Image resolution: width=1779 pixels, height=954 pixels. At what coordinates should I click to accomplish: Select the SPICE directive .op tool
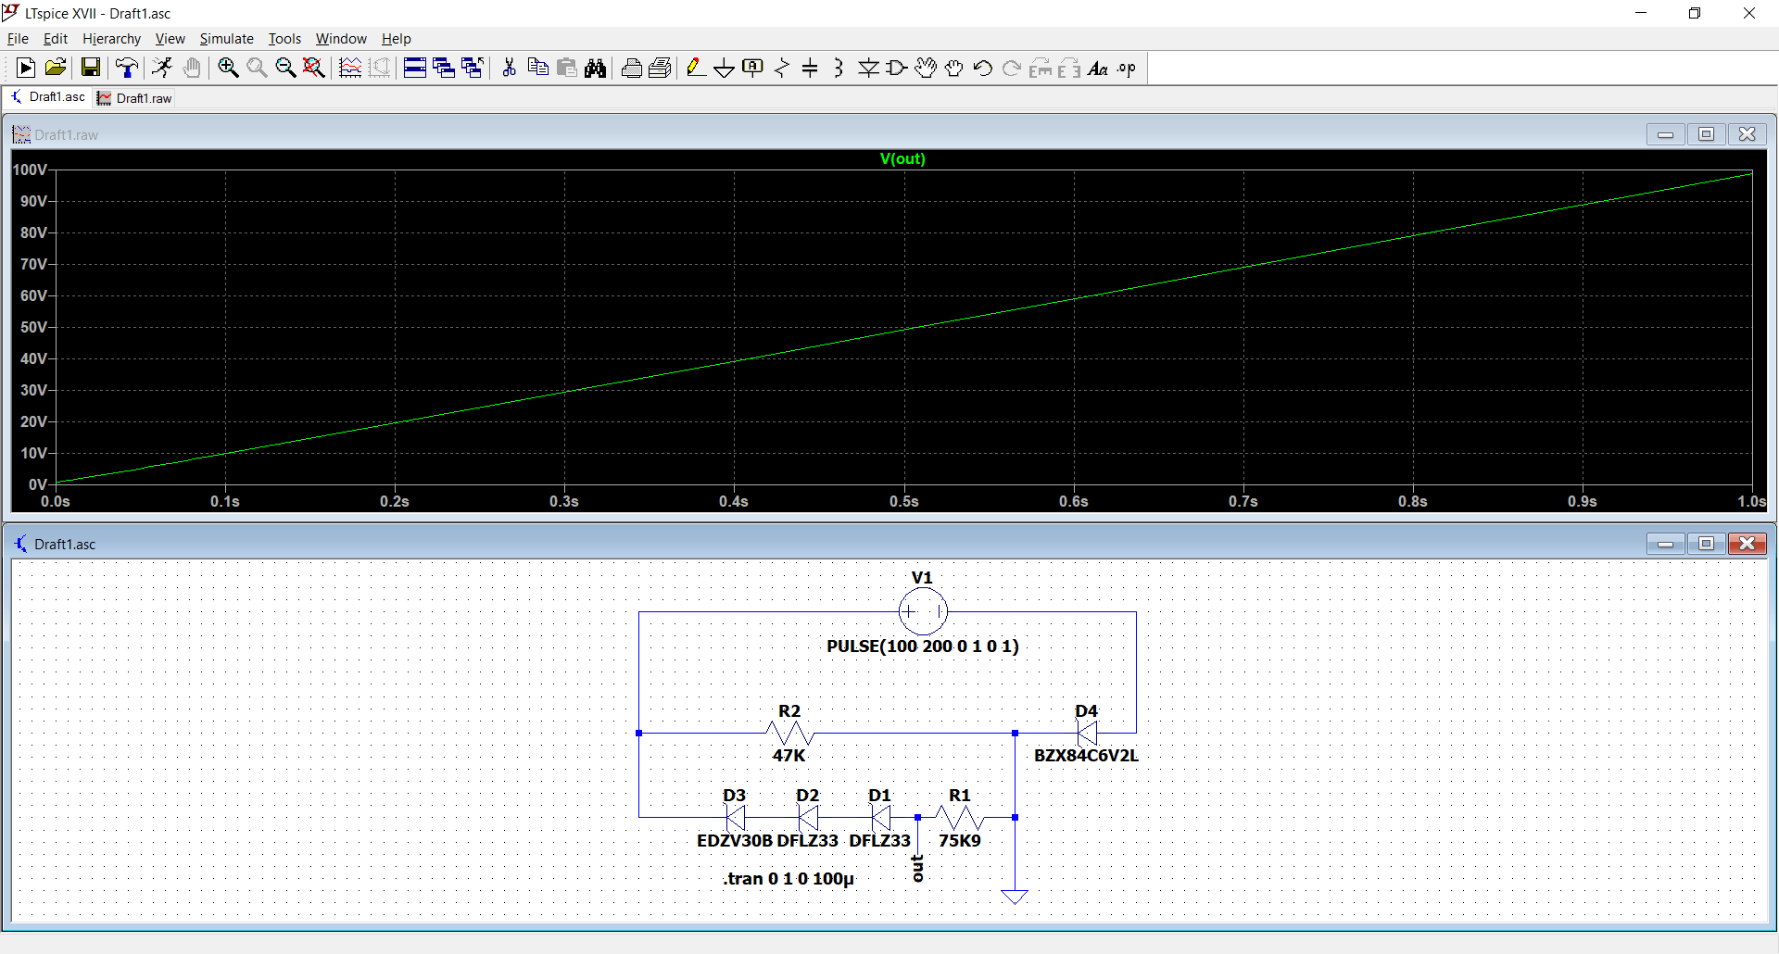click(x=1127, y=68)
